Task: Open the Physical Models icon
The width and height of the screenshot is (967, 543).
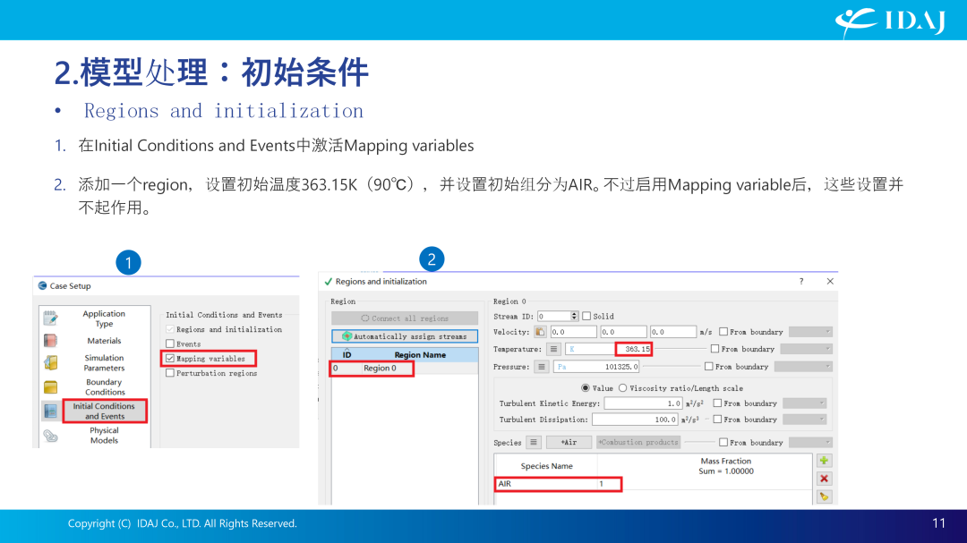Action: pyautogui.click(x=50, y=436)
